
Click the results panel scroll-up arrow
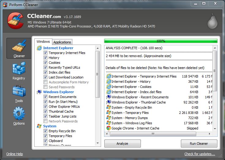coord(215,48)
